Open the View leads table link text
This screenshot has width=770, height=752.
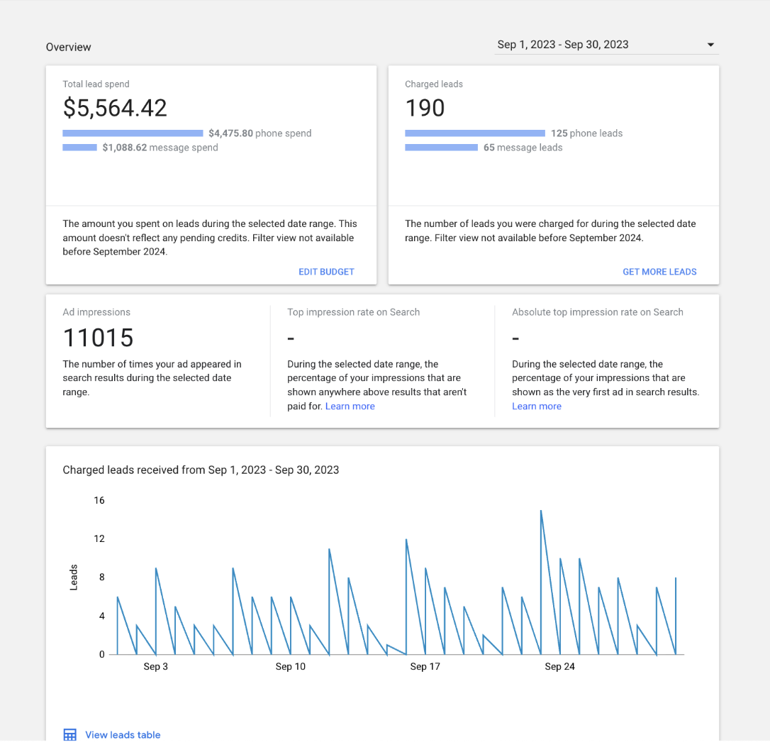pos(123,735)
